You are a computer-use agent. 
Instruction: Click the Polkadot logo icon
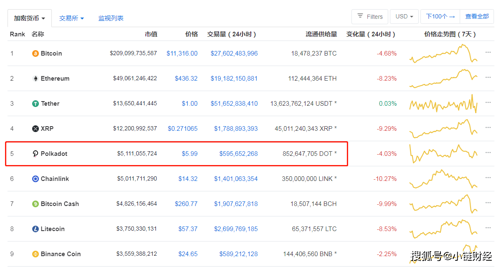36,154
